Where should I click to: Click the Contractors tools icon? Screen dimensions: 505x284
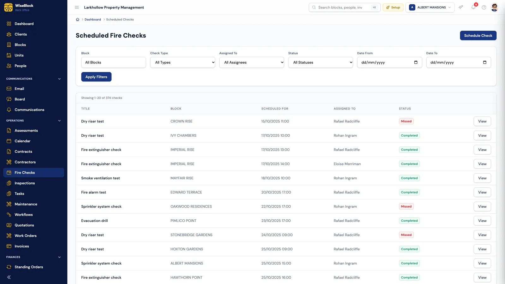(x=9, y=162)
